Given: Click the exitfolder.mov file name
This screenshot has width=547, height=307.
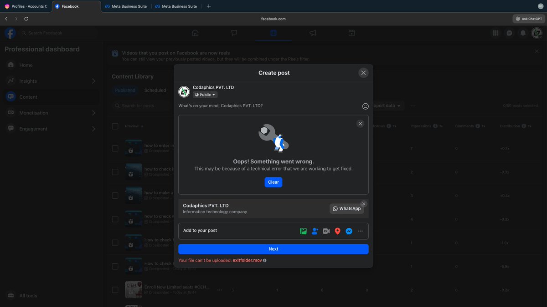Looking at the screenshot, I should click(x=247, y=261).
